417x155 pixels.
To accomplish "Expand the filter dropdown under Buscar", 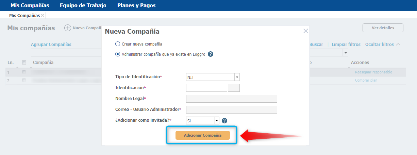I will (346, 53).
